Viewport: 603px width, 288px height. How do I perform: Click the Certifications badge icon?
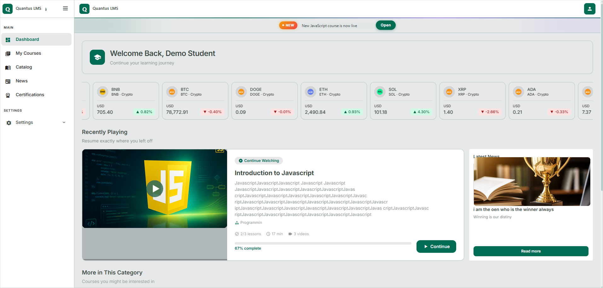[8, 95]
